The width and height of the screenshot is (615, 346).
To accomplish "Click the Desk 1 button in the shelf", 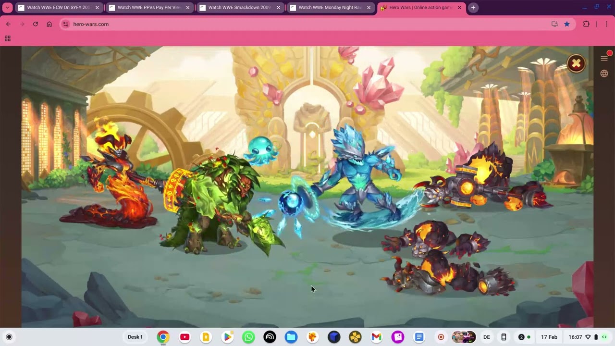I will point(135,337).
